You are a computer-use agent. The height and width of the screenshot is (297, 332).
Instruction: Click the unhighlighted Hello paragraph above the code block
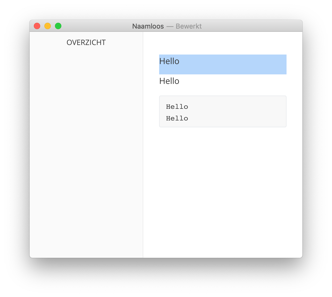point(169,81)
